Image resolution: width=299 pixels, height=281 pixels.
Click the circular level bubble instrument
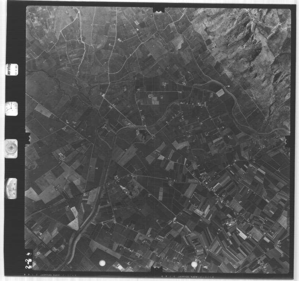11,149
